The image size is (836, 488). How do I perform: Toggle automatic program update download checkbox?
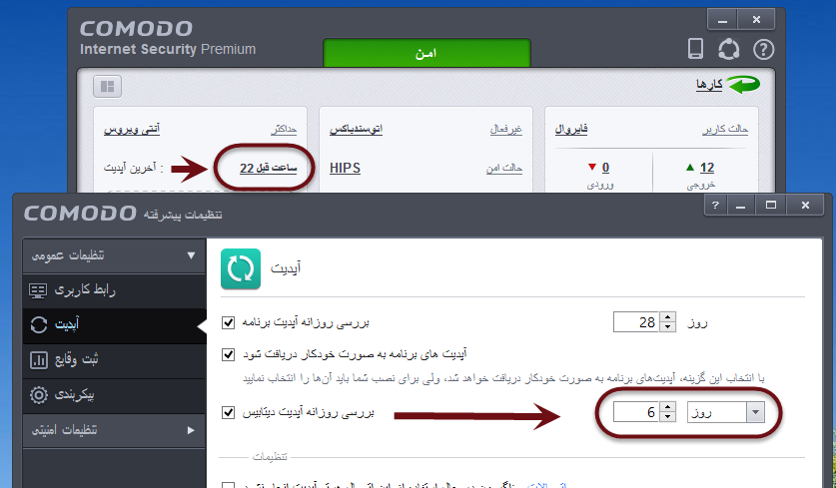pyautogui.click(x=228, y=354)
